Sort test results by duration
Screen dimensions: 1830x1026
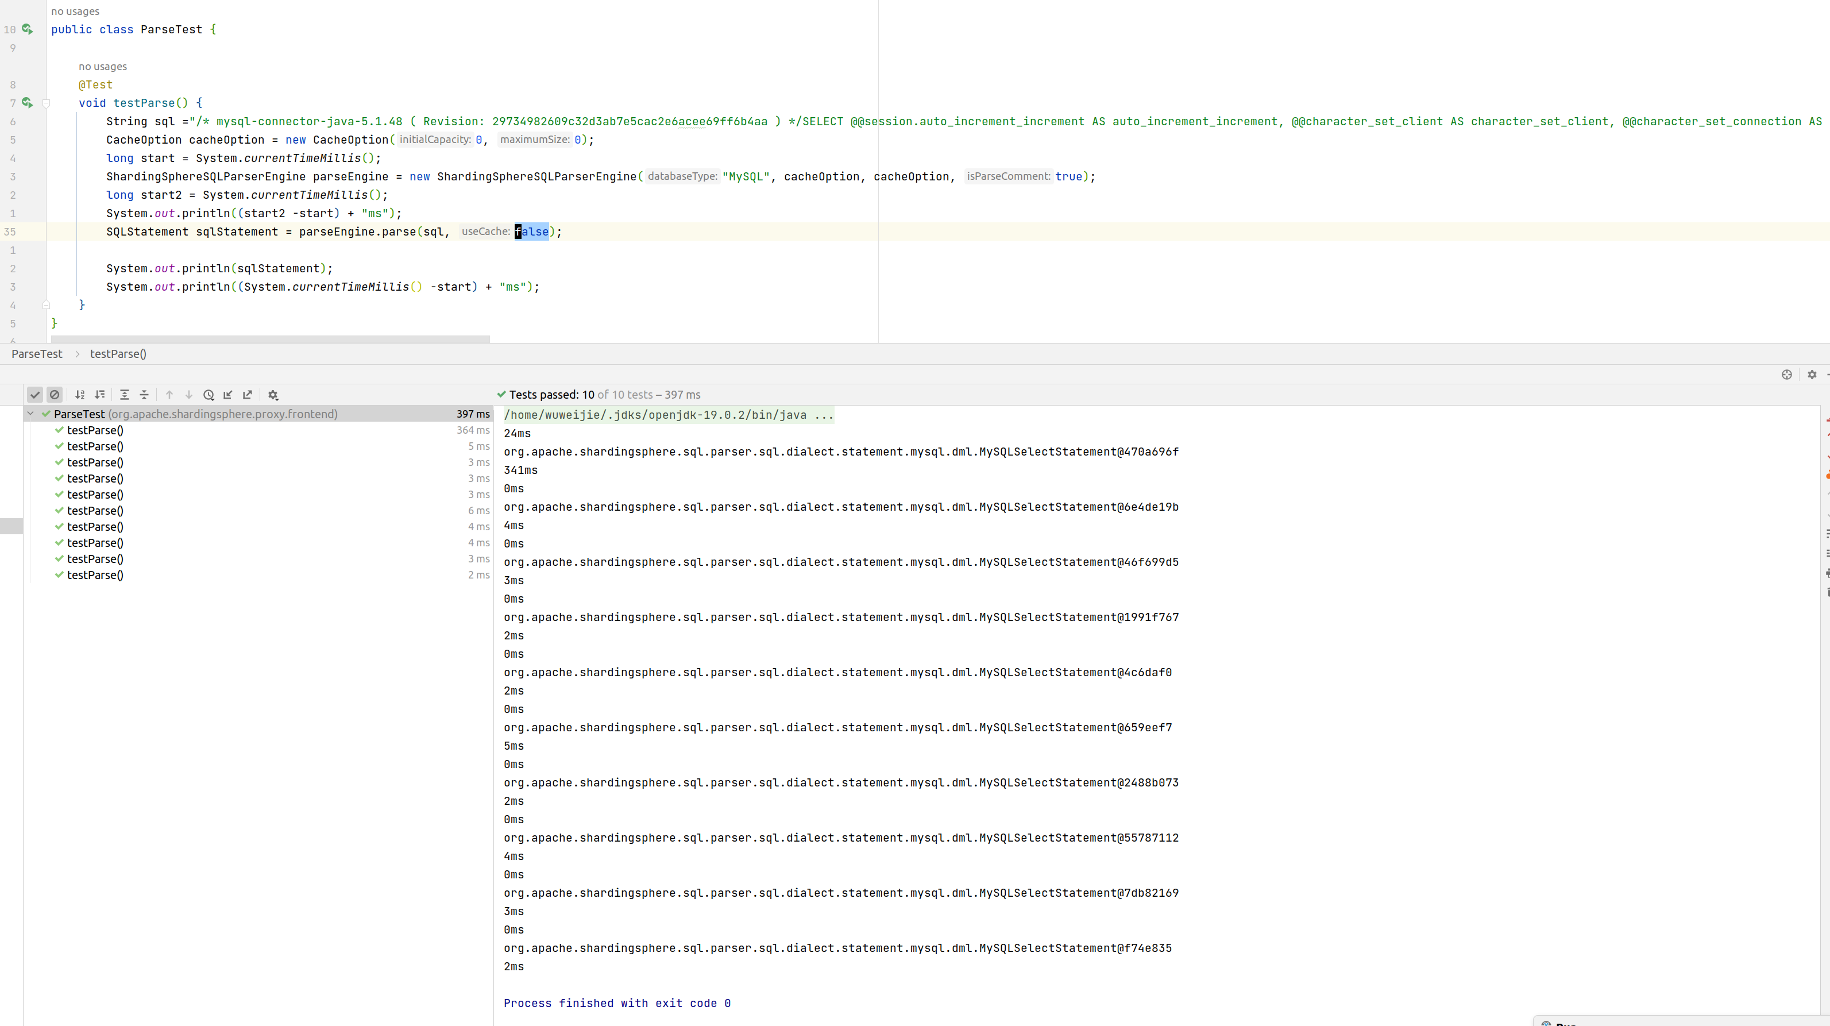pyautogui.click(x=100, y=395)
